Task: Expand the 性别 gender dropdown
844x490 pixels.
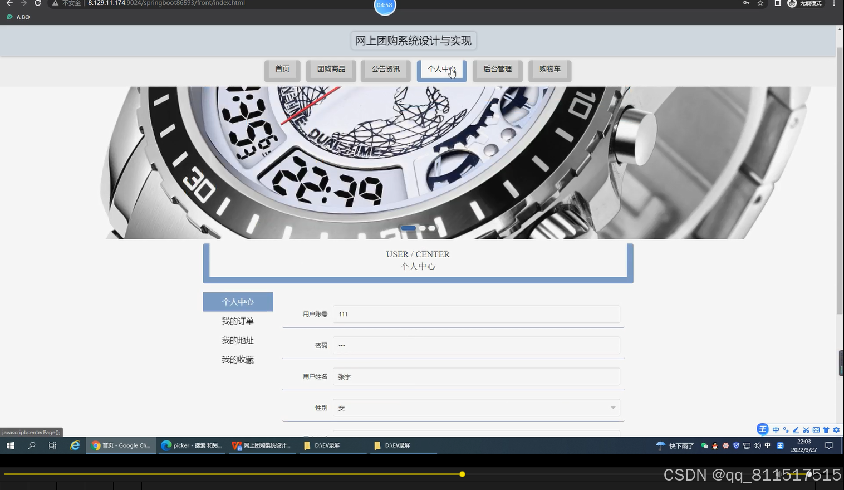Action: 476,408
